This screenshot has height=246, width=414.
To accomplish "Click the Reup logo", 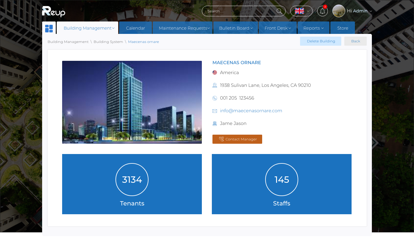I will pyautogui.click(x=54, y=11).
